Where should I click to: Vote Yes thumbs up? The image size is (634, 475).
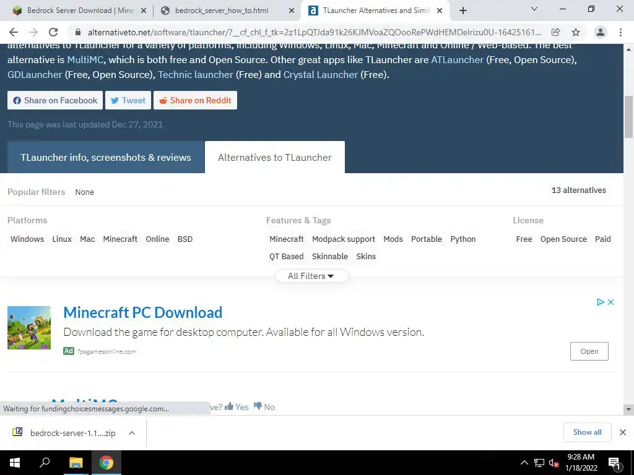237,407
